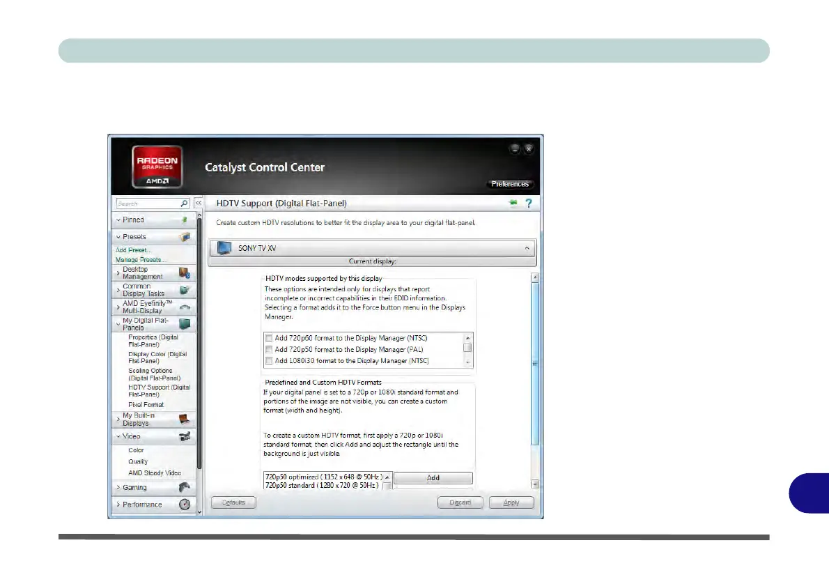Close the Catalyst Control Center window

(x=528, y=148)
